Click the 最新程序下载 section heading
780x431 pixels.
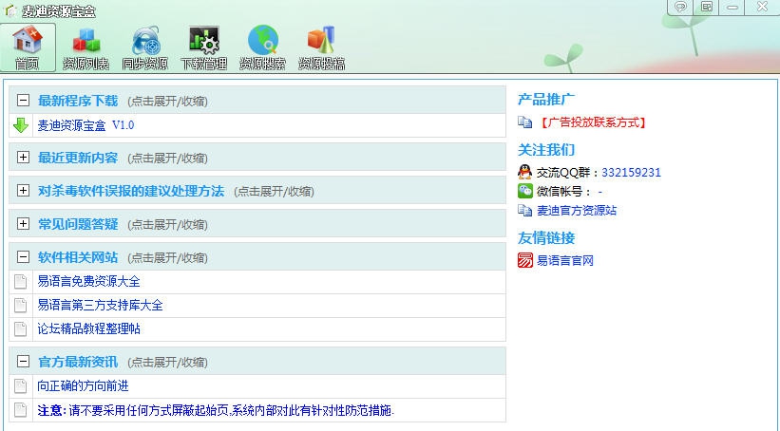78,101
